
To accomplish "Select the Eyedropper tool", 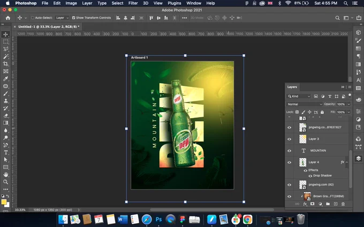I will (x=5, y=79).
